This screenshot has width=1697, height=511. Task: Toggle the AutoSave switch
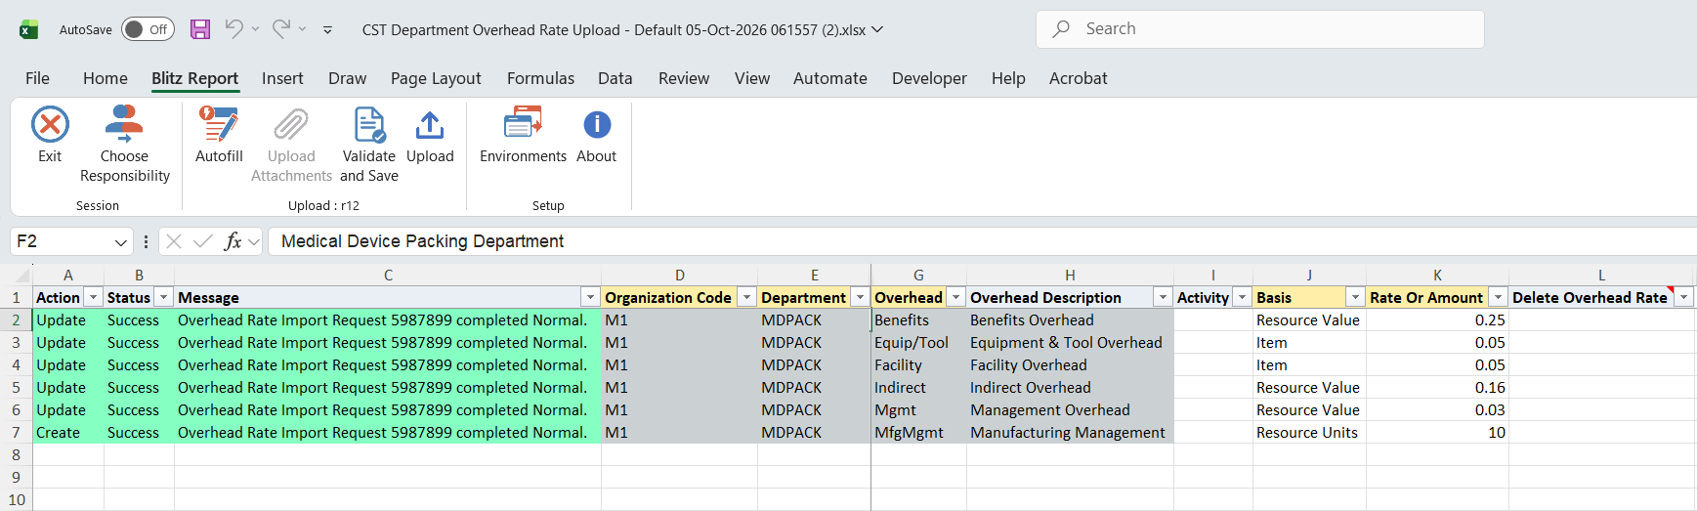click(x=148, y=29)
